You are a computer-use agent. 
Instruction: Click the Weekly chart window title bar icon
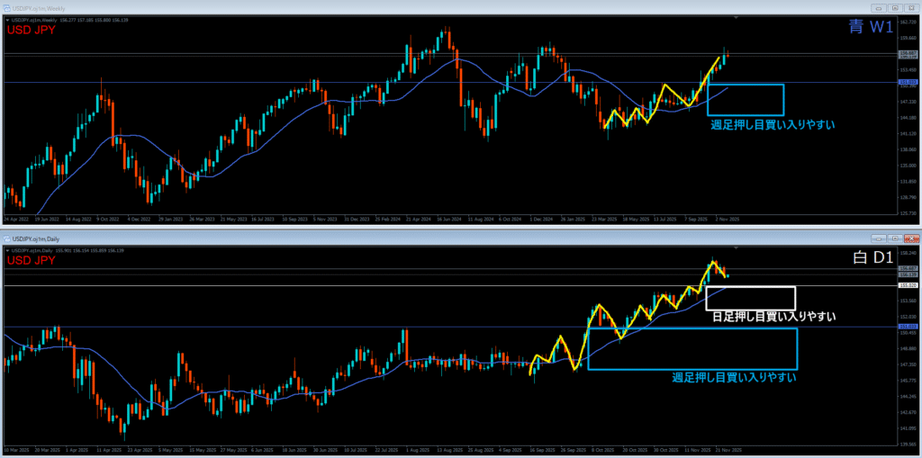pos(6,7)
